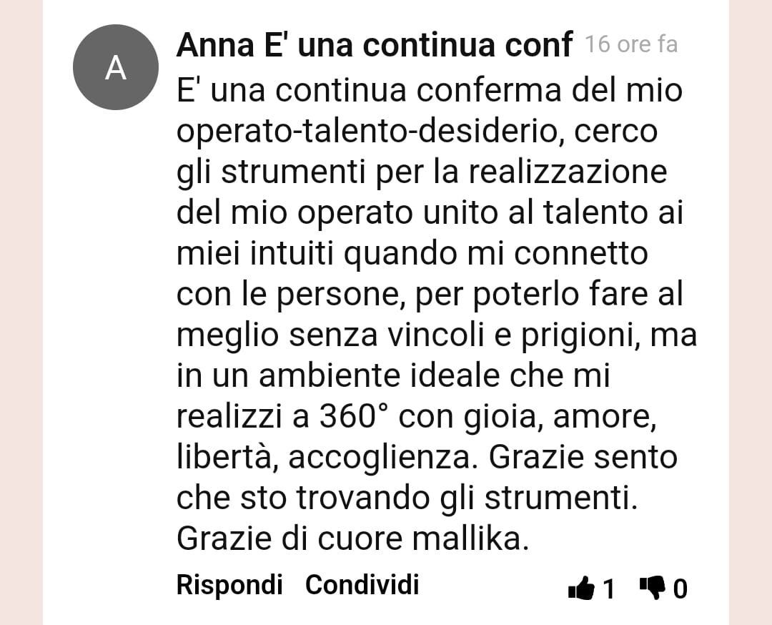The height and width of the screenshot is (625, 772).
Task: Click the comment's first line 'E' una continua conferma'
Action: click(368, 90)
